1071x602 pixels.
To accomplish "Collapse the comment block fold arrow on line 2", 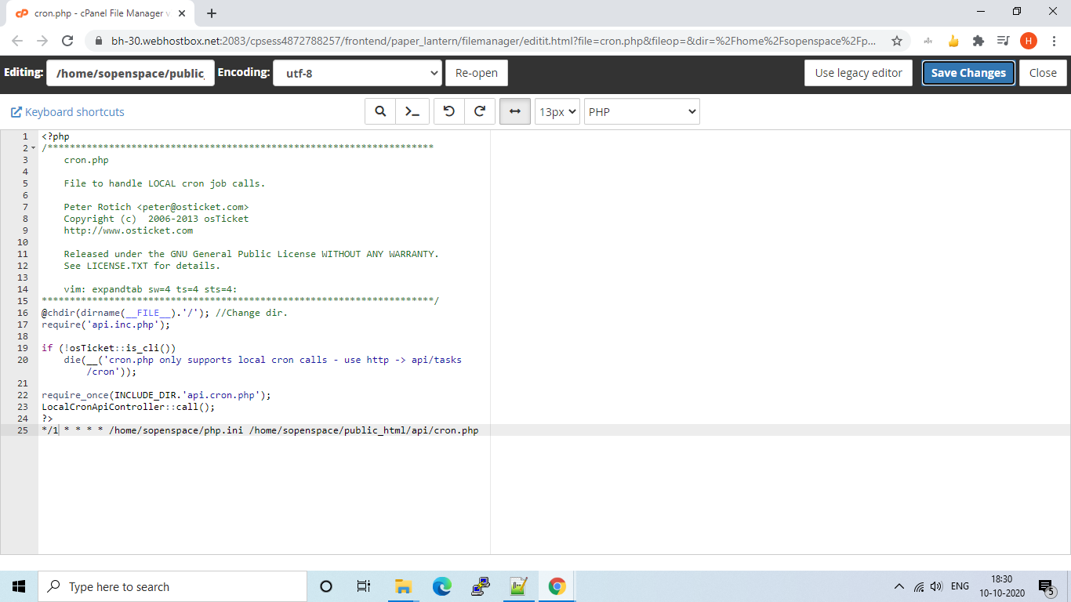I will (34, 148).
